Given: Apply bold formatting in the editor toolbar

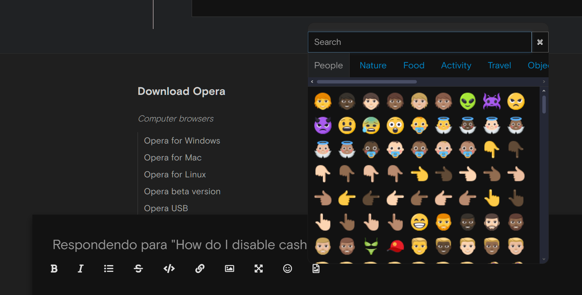Looking at the screenshot, I should (54, 268).
